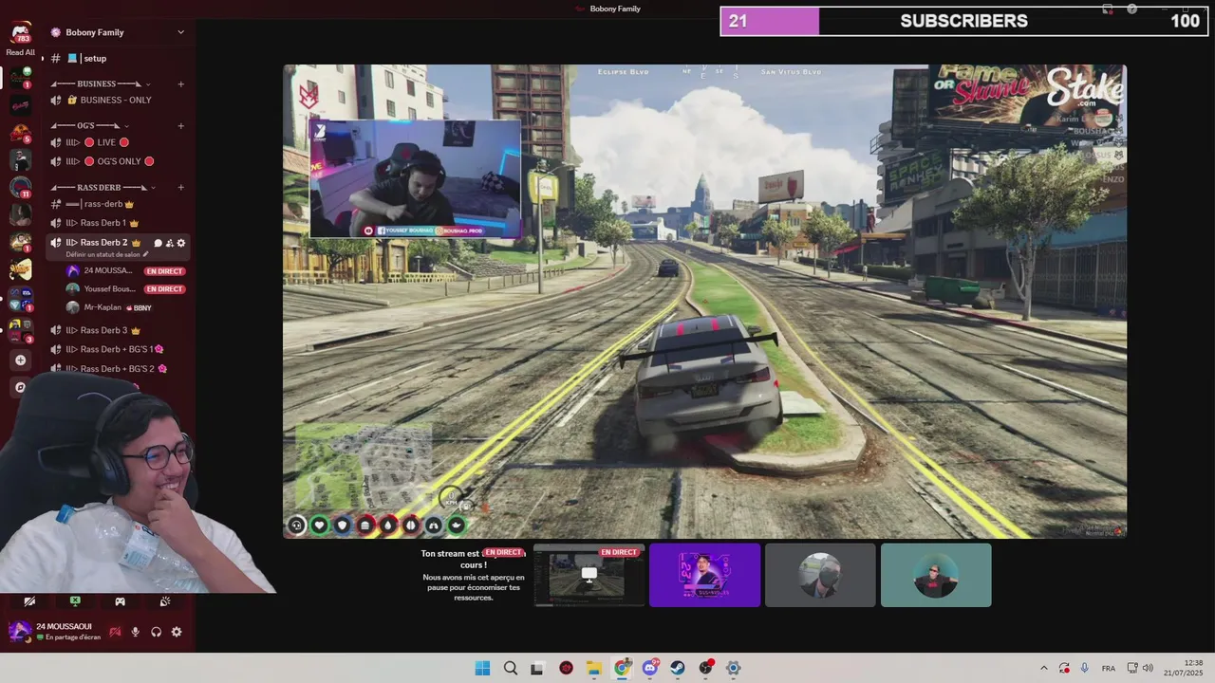Toggle camera on in voice panel
This screenshot has height=683, width=1215.
(29, 601)
